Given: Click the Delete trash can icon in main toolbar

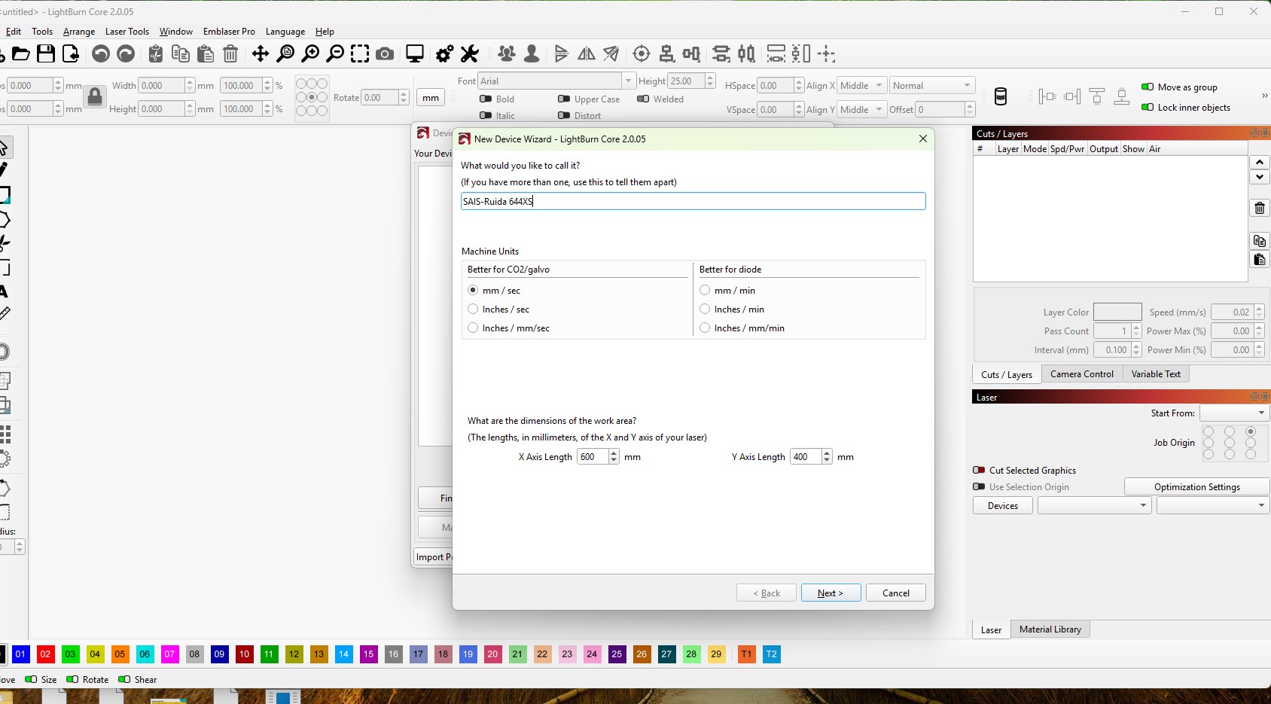Looking at the screenshot, I should (x=230, y=53).
